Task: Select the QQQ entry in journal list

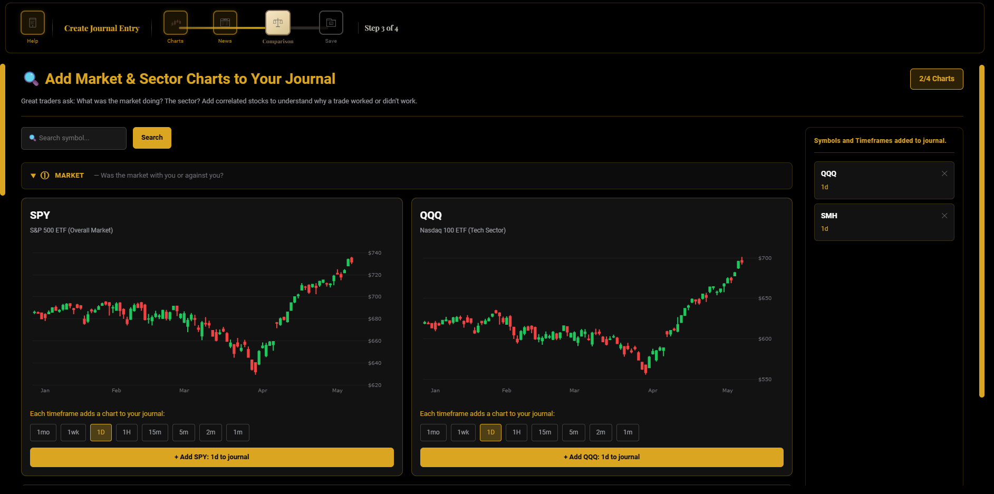Action: [x=884, y=180]
